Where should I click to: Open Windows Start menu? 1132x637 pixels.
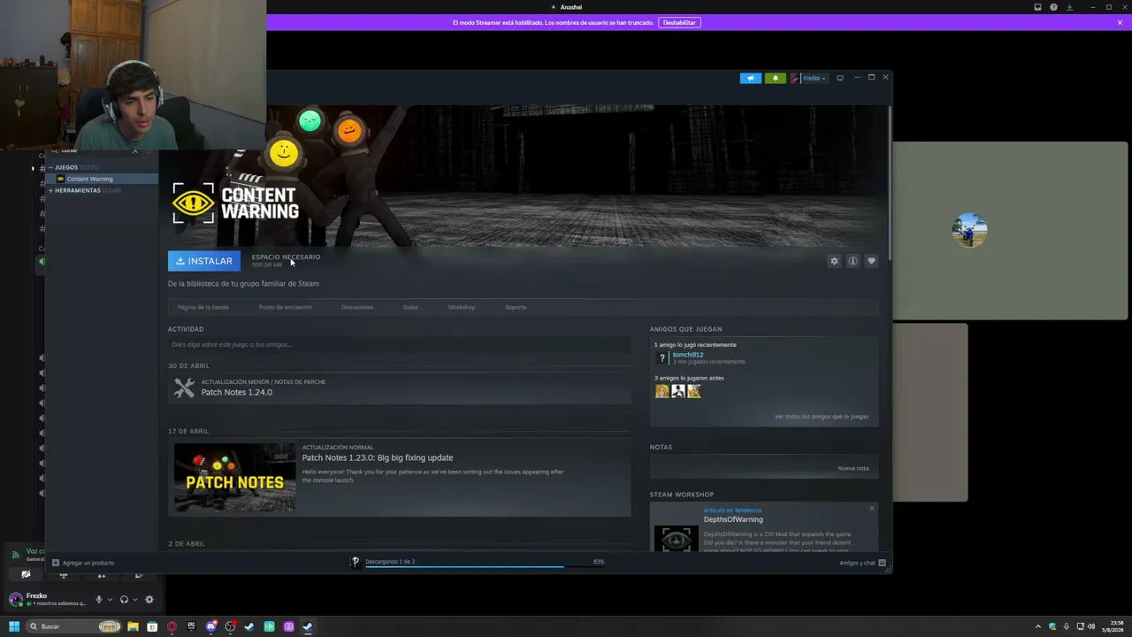[x=13, y=626]
